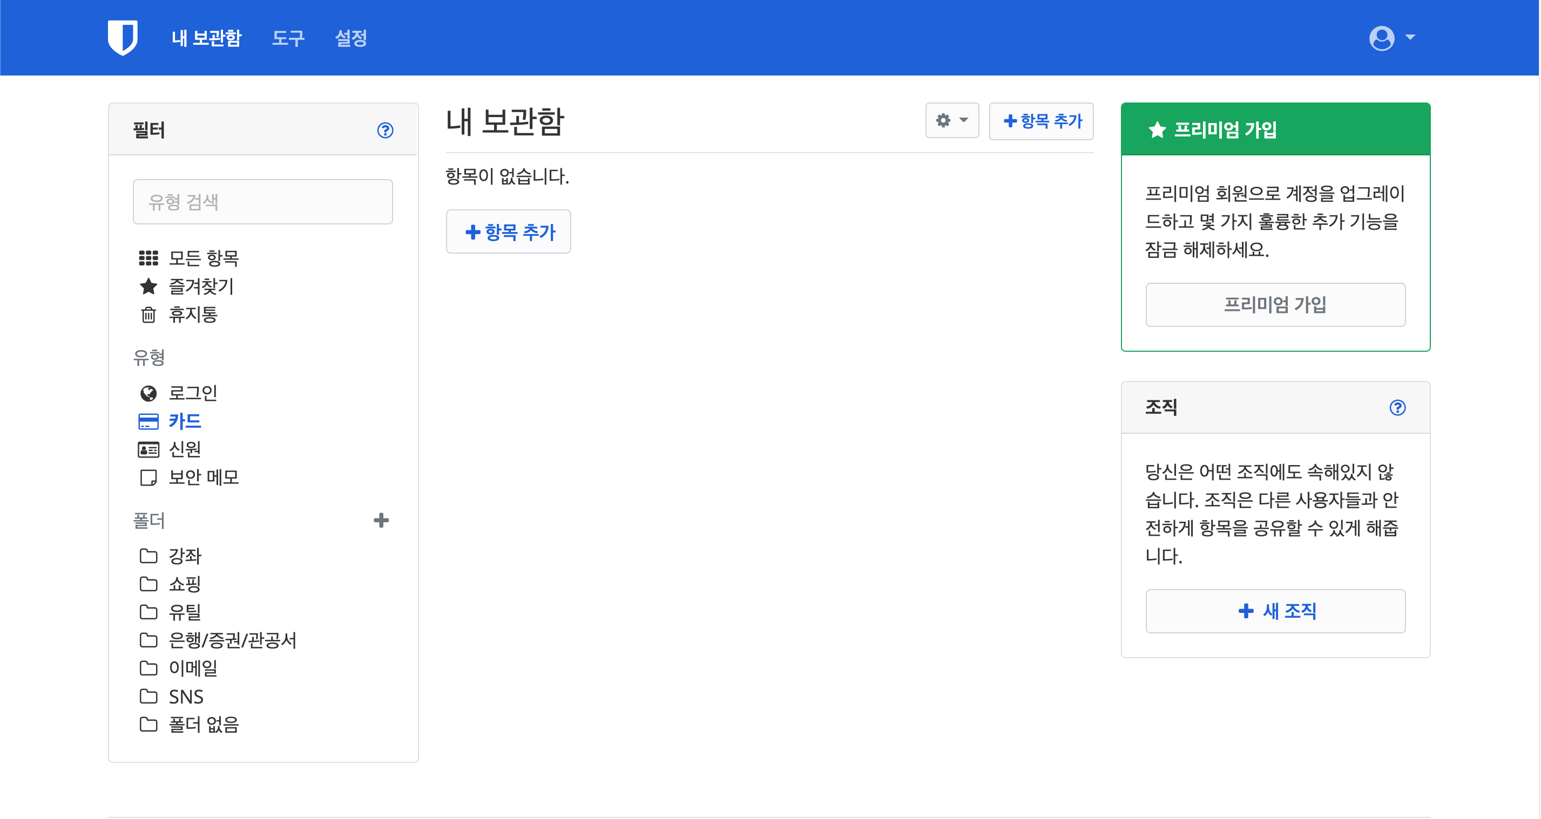The height and width of the screenshot is (819, 1541).
Task: Select 휴지통 filter
Action: tap(193, 314)
